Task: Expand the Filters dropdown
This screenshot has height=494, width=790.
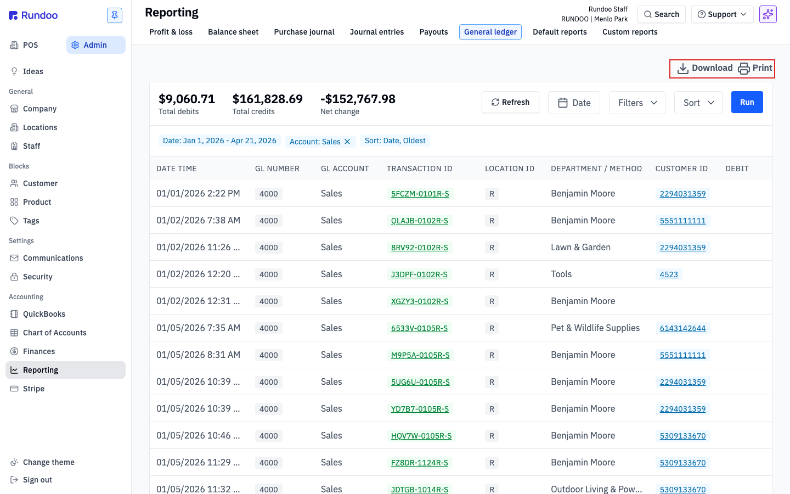Action: (x=637, y=103)
